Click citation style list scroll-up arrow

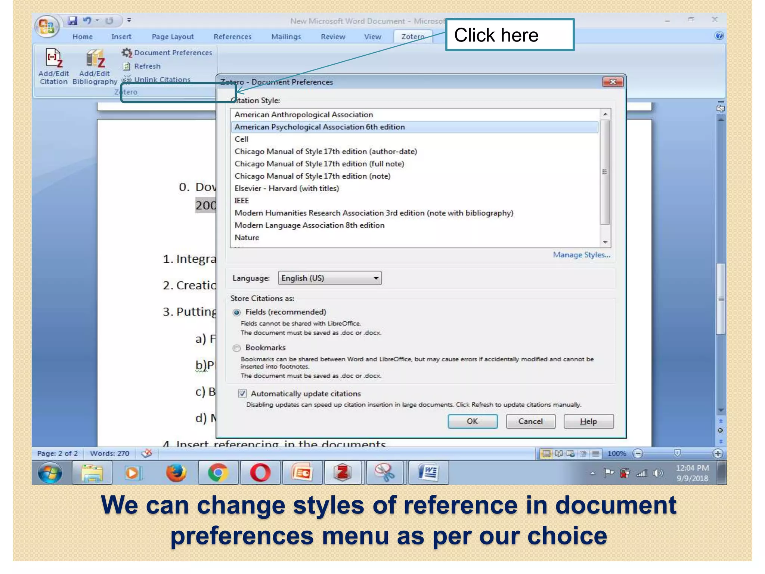tap(605, 114)
